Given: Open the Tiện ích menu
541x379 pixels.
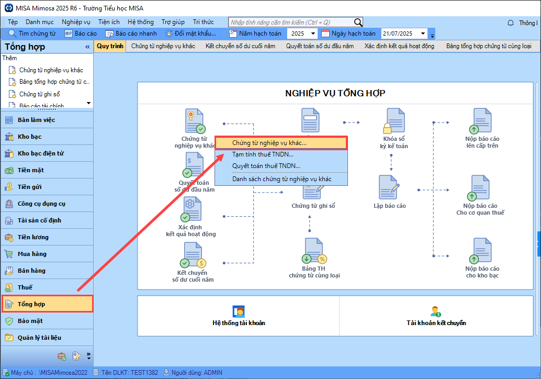Looking at the screenshot, I should point(109,22).
